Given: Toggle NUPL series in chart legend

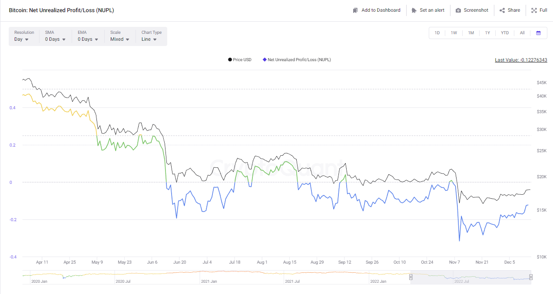Looking at the screenshot, I should tap(297, 60).
